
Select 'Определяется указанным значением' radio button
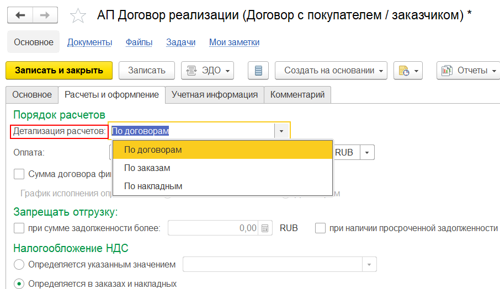point(19,264)
